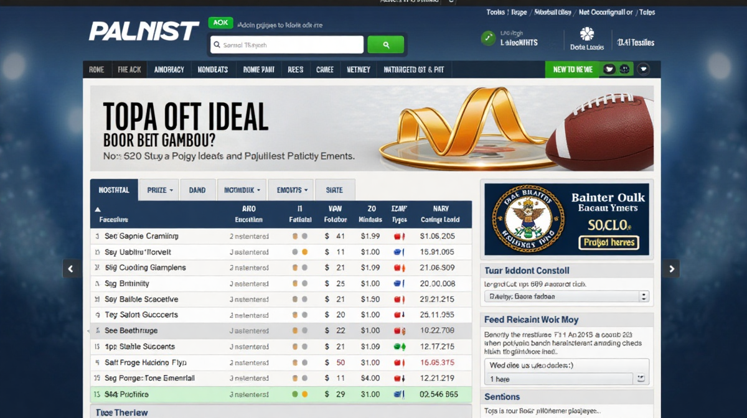Open the NETNEY nav menu item
The image size is (747, 418).
pyautogui.click(x=359, y=70)
